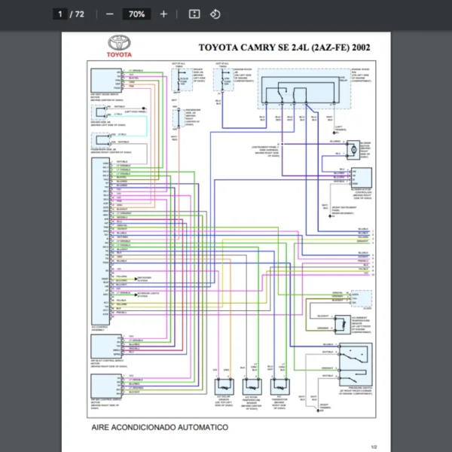The width and height of the screenshot is (452, 452).
Task: Click the blower motor controller box
Action: [362, 179]
